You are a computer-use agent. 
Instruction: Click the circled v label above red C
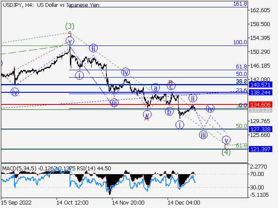coord(226,140)
